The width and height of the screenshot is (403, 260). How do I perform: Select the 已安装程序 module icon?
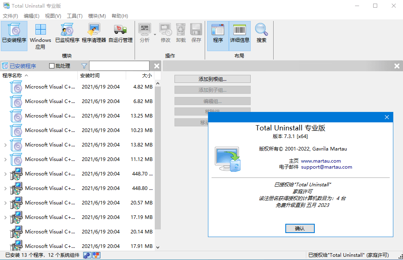point(14,35)
